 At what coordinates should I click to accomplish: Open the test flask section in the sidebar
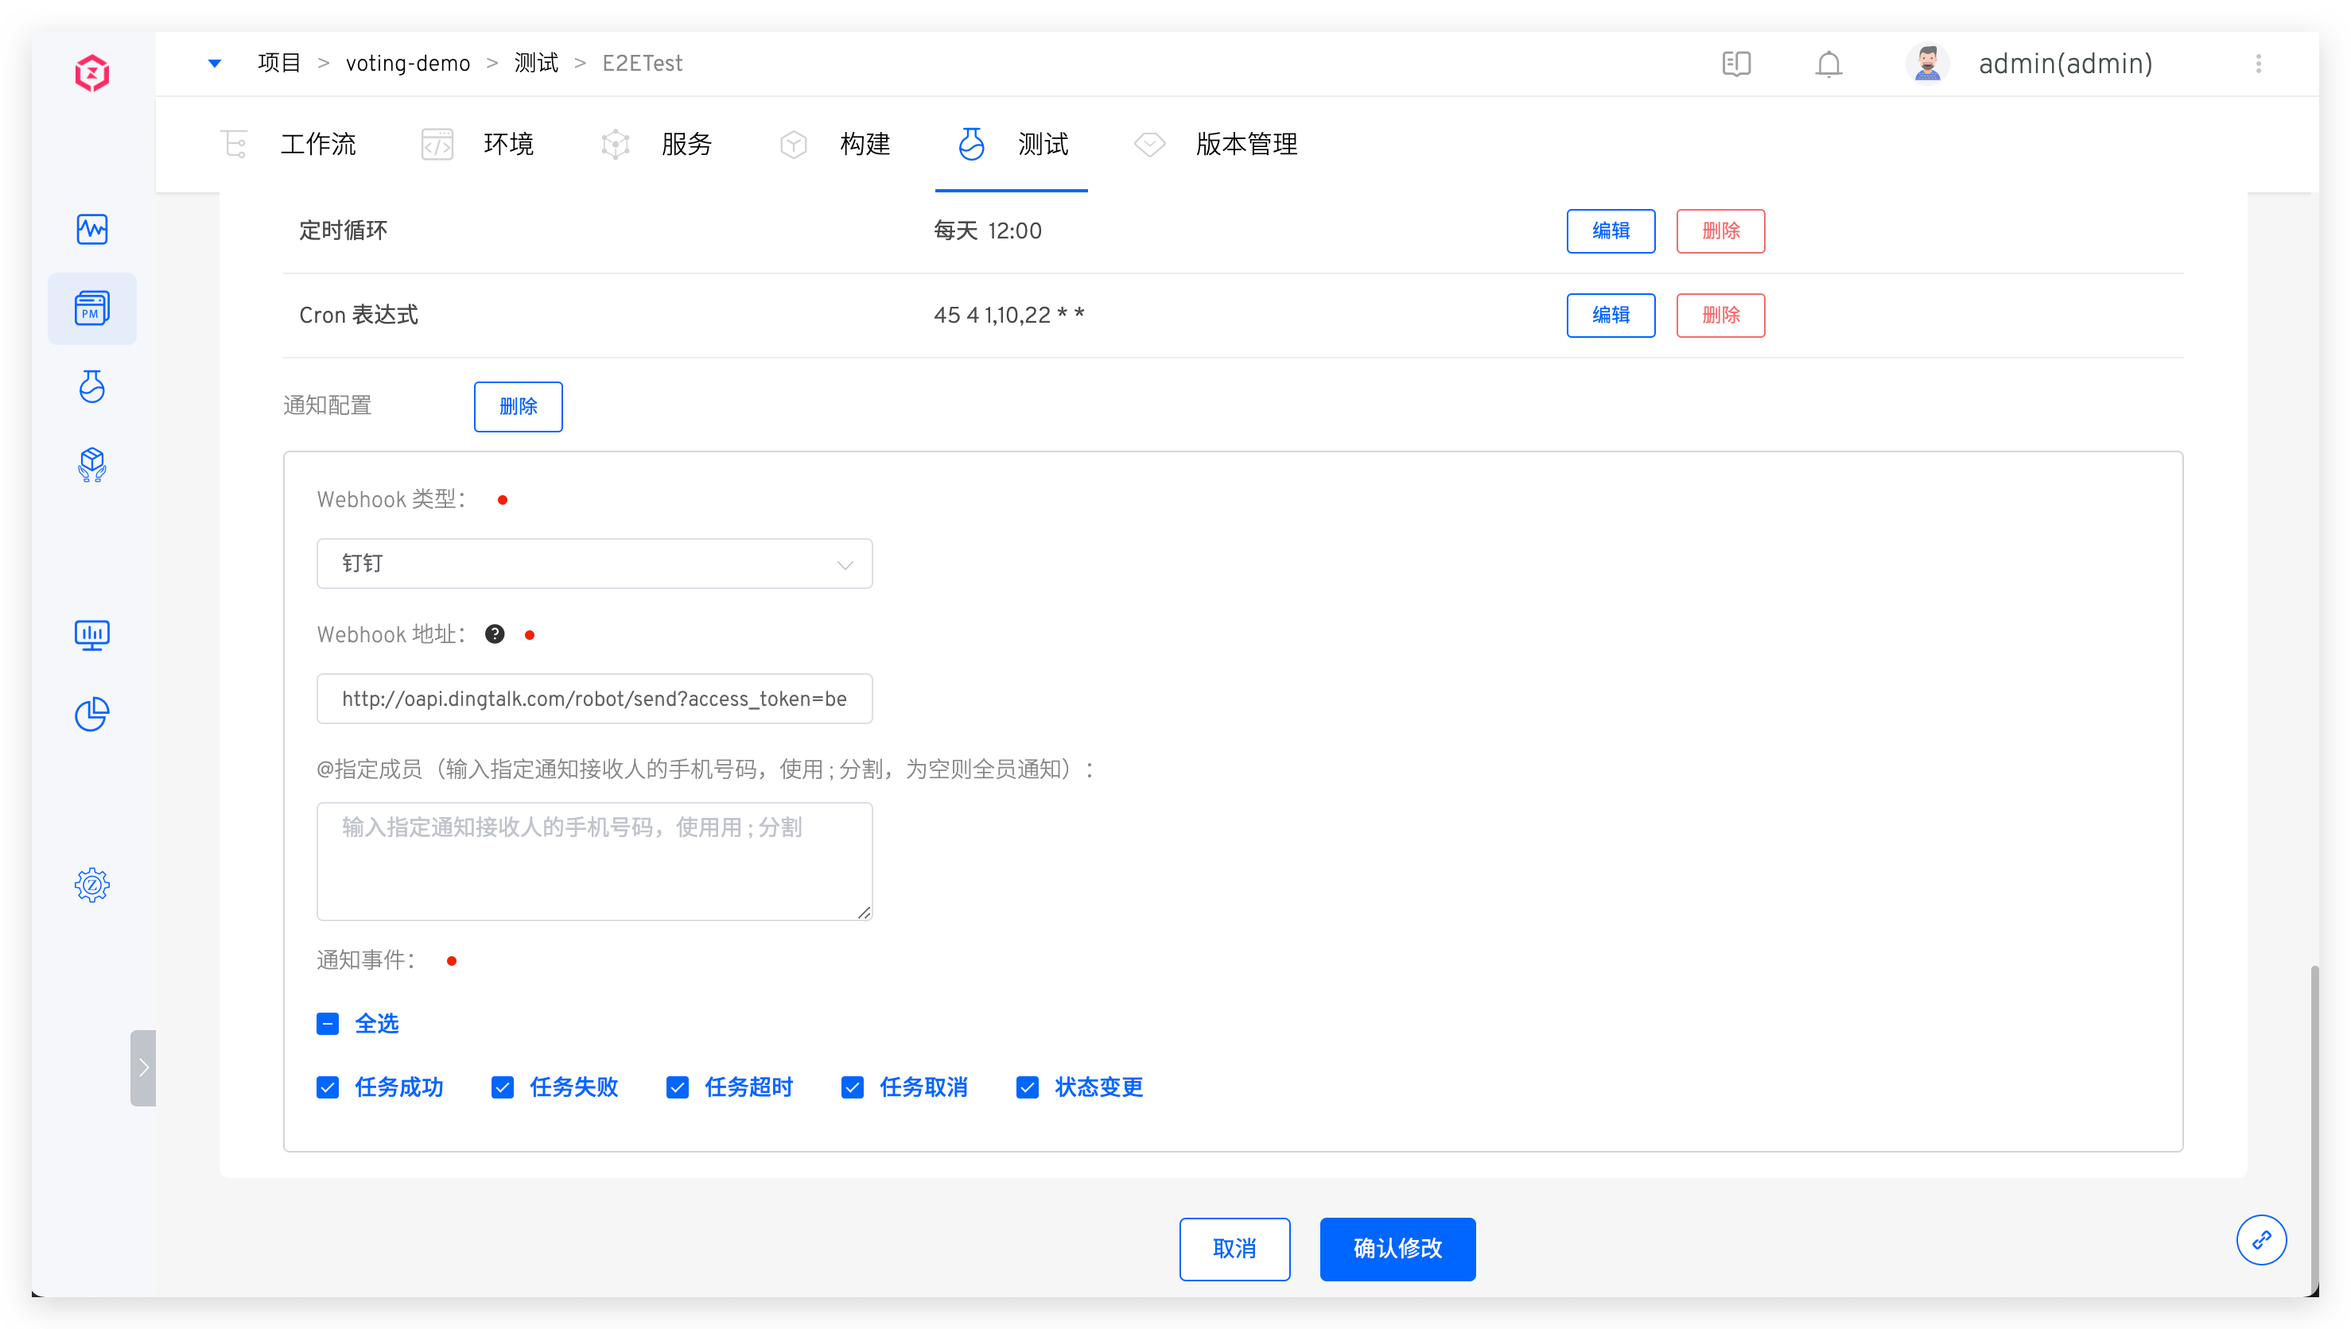(91, 387)
